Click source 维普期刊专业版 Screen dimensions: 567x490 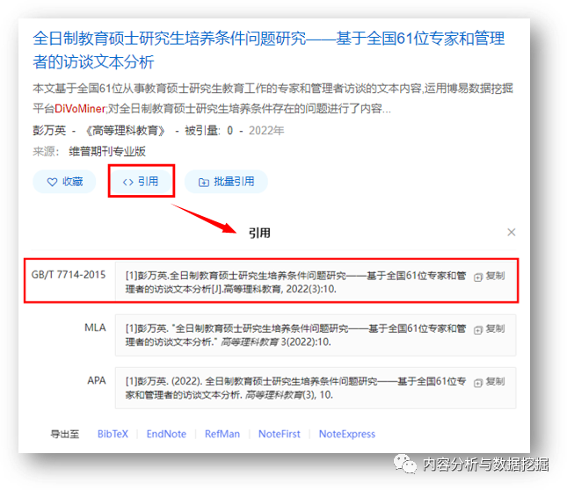click(107, 151)
